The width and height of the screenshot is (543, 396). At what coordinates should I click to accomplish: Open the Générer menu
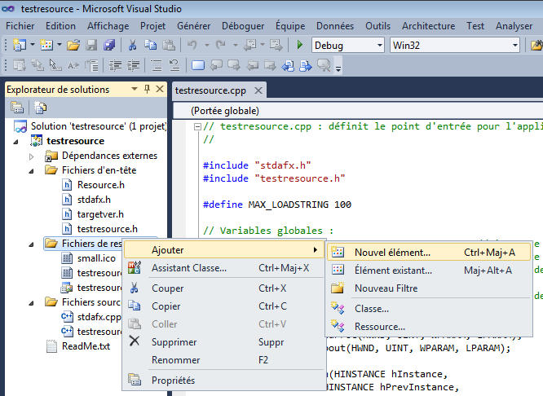(x=193, y=26)
